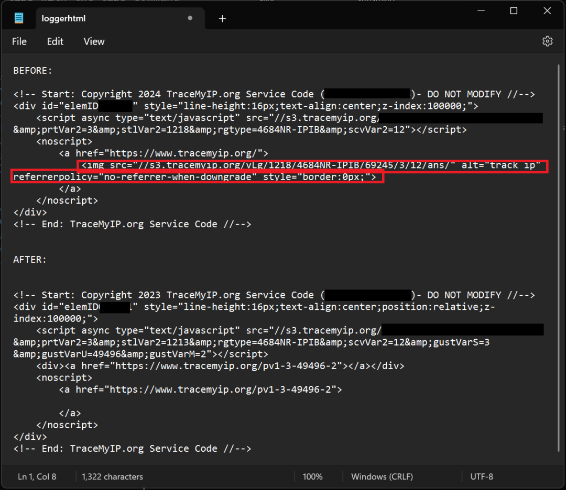
Task: Click the img src 'vLg/1218/4684NR-IPIB' line
Action: (311, 165)
